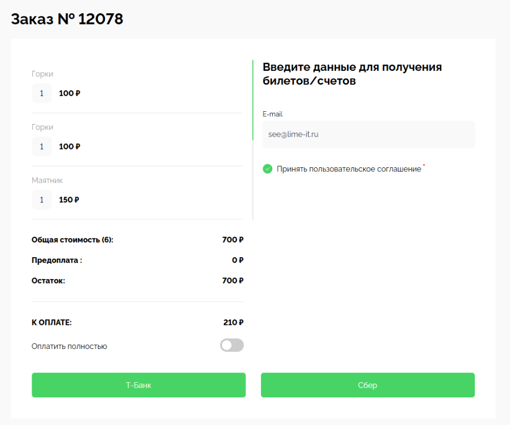The image size is (510, 425).
Task: Click the "Остаток:" label
Action: pos(48,281)
